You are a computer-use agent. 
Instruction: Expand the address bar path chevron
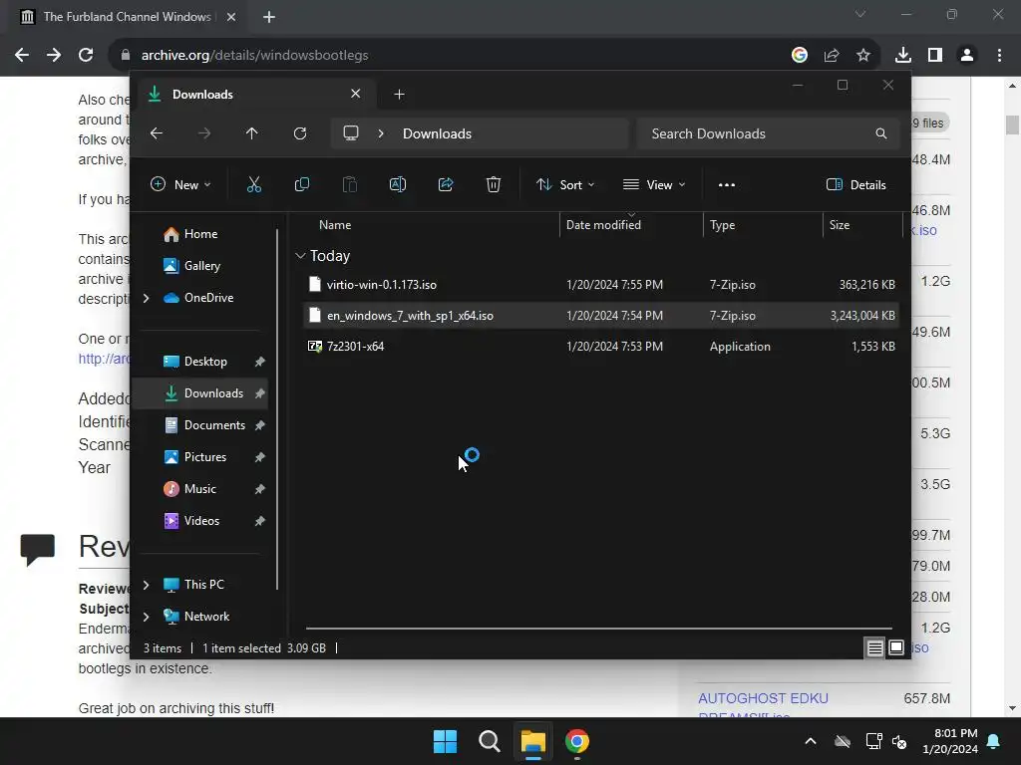(x=381, y=133)
